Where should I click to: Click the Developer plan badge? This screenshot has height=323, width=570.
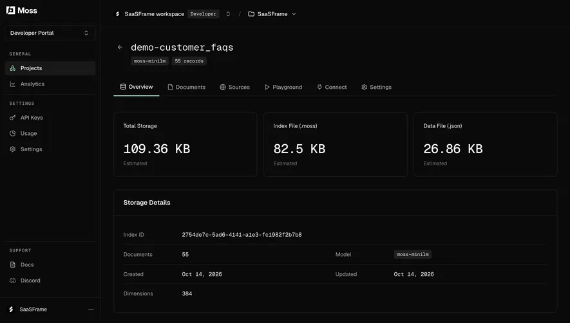(x=204, y=14)
